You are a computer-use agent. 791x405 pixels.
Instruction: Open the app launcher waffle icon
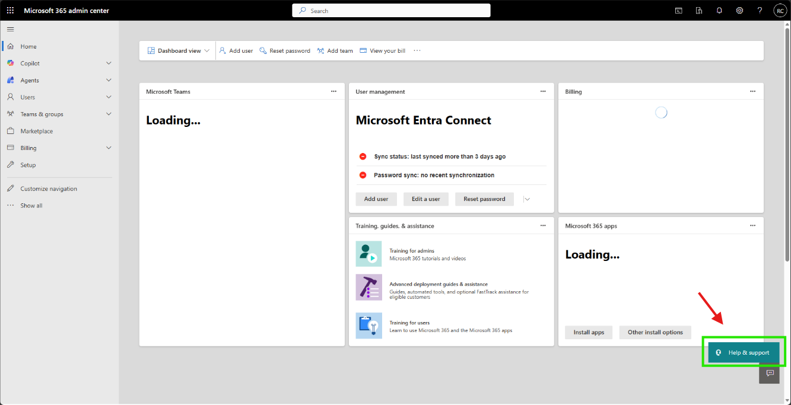click(10, 11)
